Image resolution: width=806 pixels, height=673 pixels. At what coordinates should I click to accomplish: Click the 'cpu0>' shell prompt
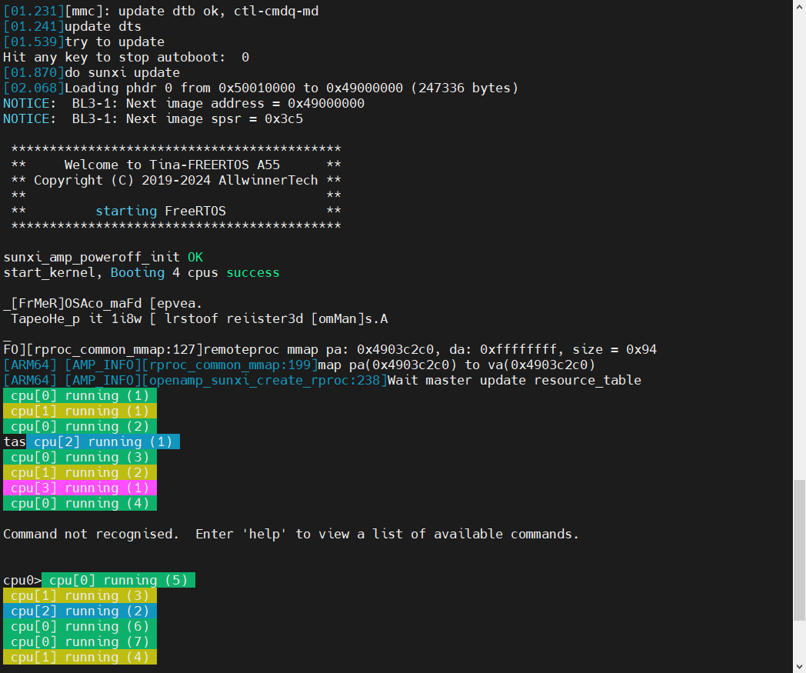click(22, 580)
